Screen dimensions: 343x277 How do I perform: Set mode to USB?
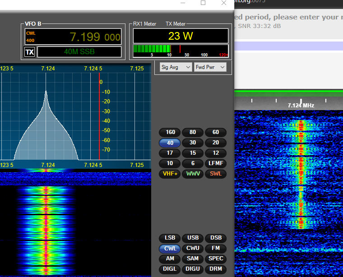pos(193,238)
